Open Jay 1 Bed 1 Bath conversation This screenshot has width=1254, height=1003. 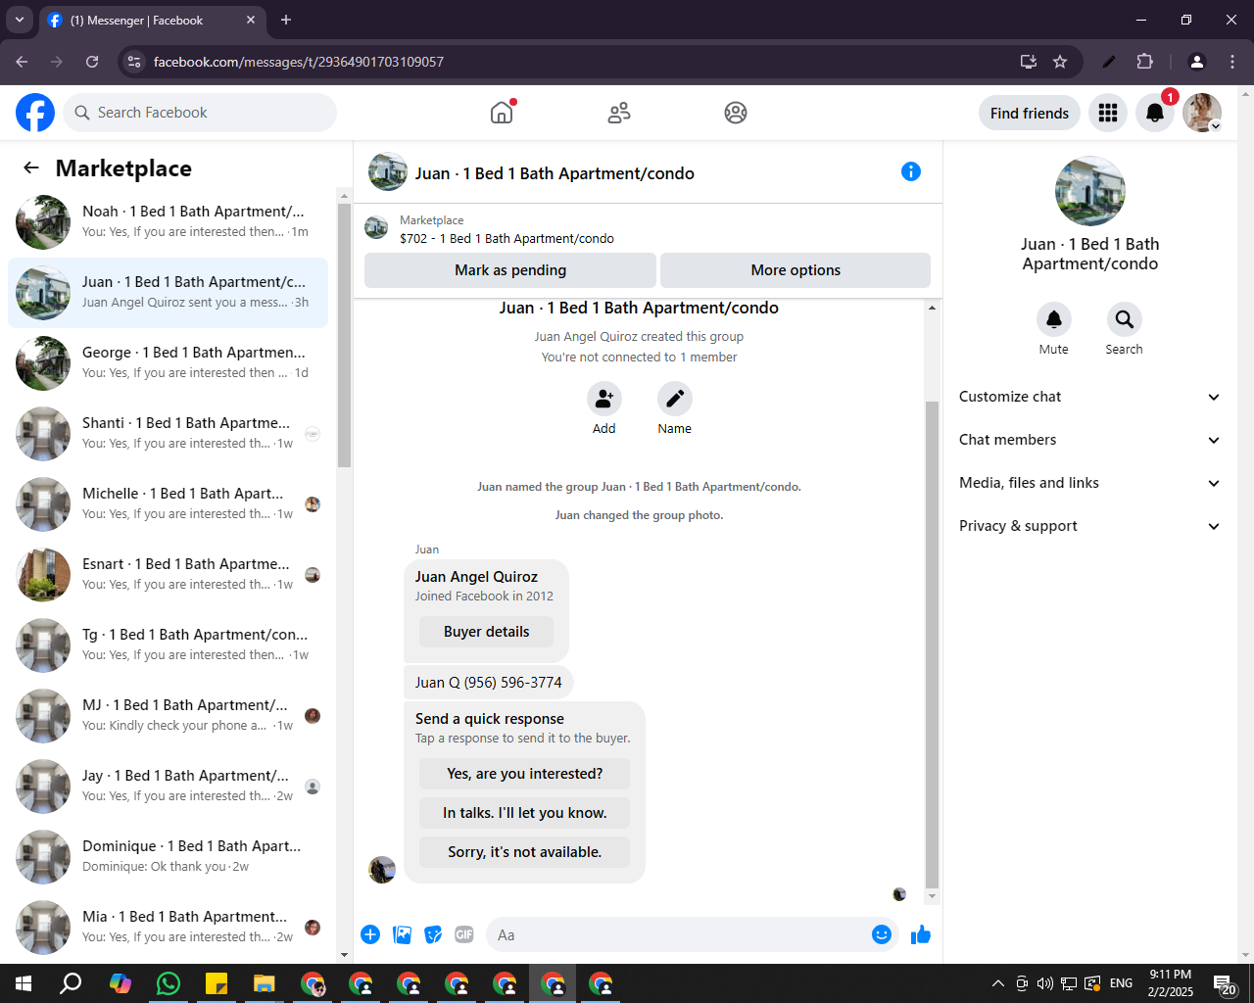[169, 787]
